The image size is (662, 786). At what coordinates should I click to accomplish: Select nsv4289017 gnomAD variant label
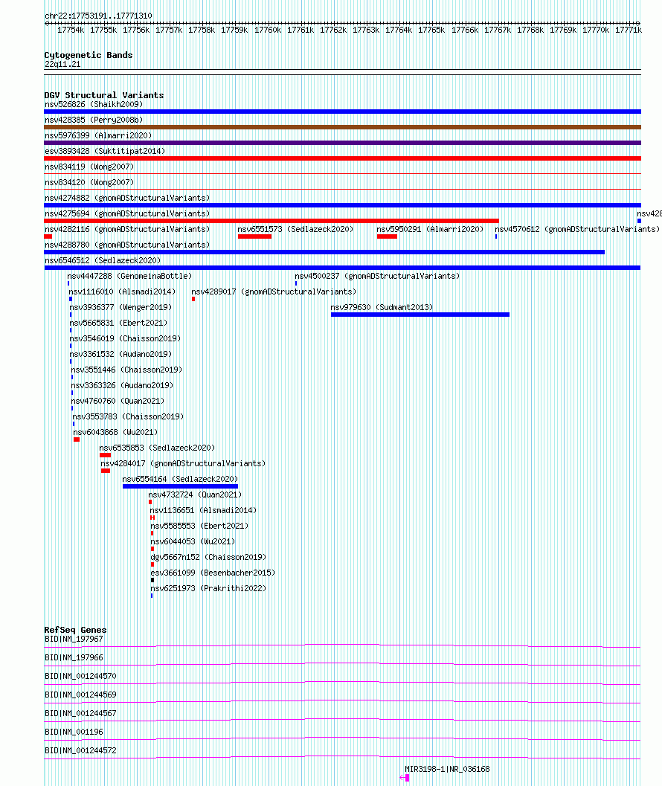pos(274,291)
